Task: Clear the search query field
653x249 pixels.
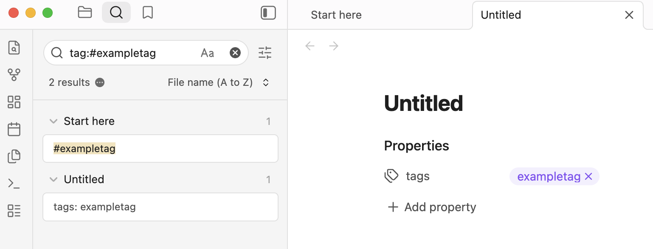Action: [235, 53]
